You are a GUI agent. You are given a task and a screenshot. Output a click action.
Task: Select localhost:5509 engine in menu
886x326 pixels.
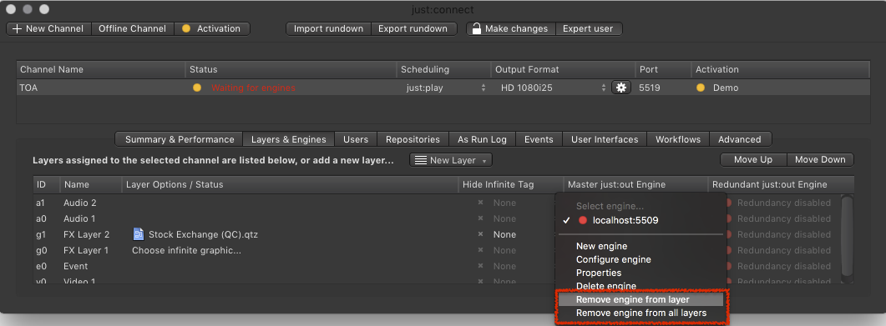(x=640, y=220)
